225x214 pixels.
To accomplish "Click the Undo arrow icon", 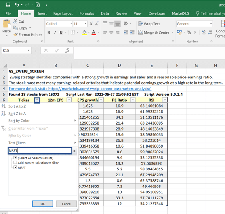I will [x=17, y=5].
